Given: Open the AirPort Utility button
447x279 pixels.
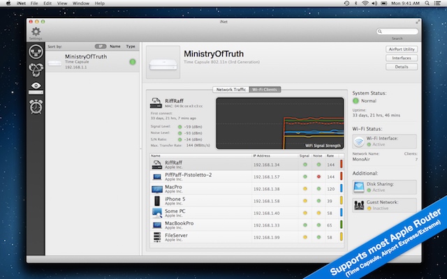Looking at the screenshot, I should [x=401, y=50].
